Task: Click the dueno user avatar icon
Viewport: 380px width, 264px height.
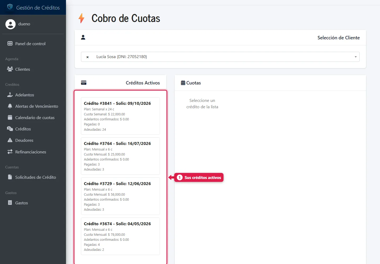Action: coord(11,24)
